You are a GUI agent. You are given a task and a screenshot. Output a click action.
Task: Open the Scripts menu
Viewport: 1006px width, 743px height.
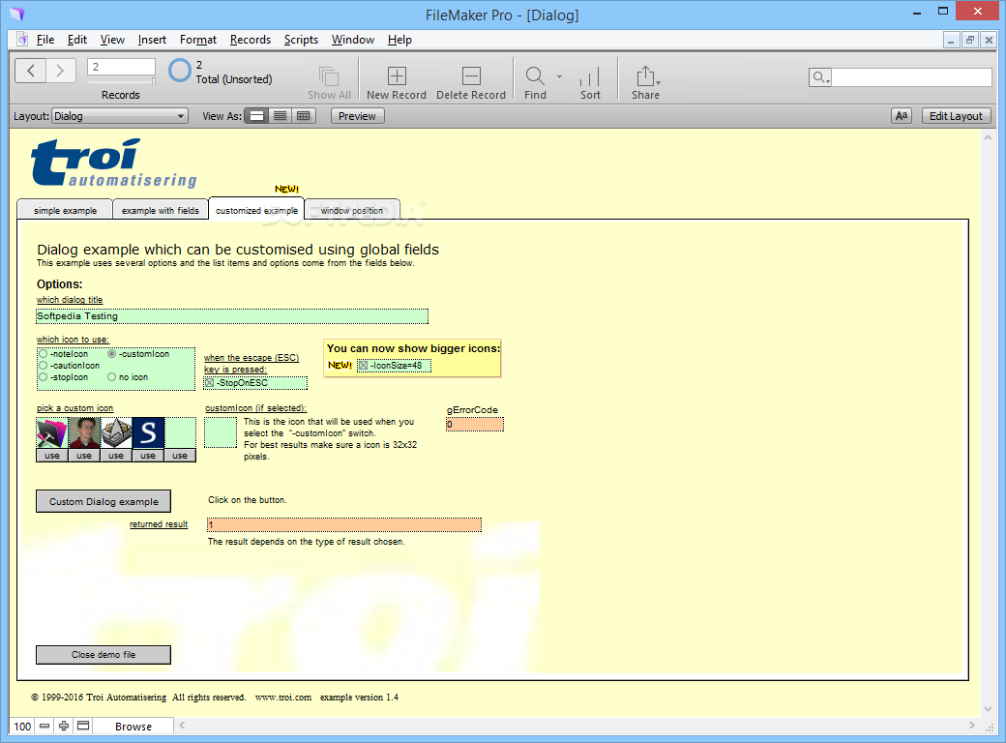tap(301, 40)
